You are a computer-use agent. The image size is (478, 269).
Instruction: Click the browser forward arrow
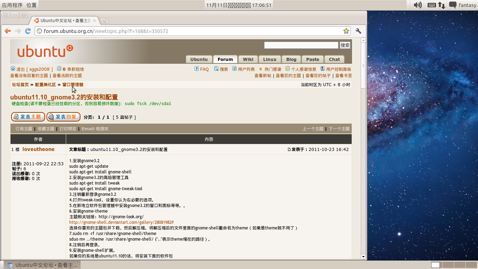(18, 31)
